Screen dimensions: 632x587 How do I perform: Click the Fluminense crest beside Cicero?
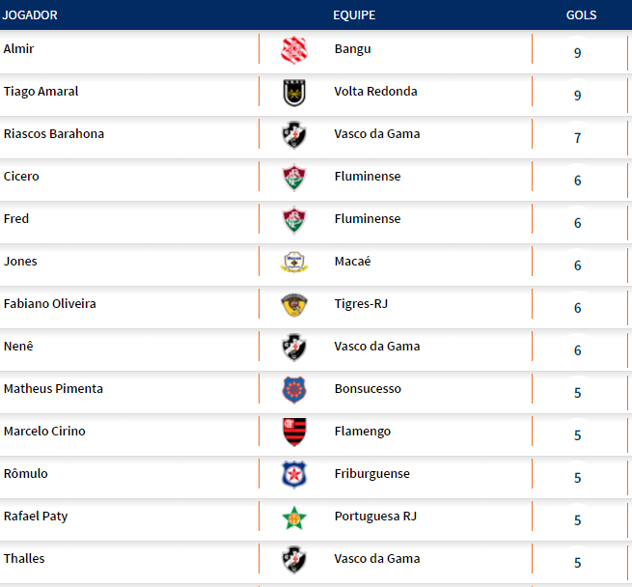pos(293,178)
